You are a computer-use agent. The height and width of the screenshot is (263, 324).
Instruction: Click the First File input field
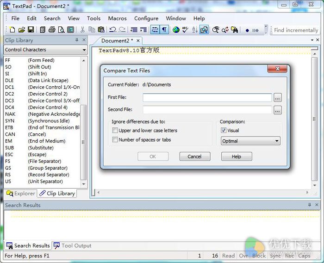207,97
